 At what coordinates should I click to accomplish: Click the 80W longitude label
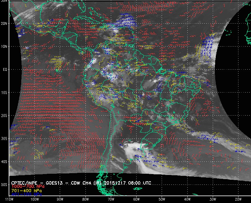(85, 199)
